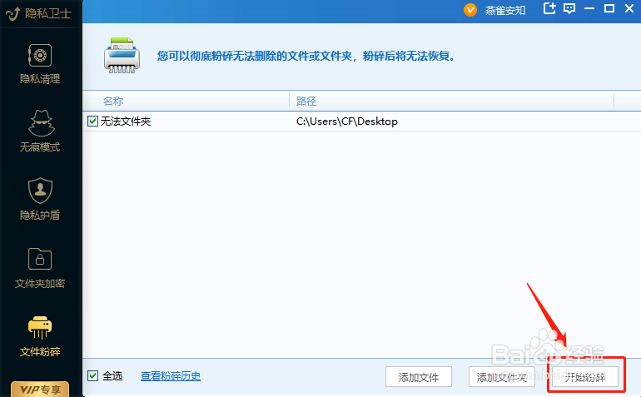Switch to 无痕模式 incognito mode
641x397 pixels.
[40, 132]
